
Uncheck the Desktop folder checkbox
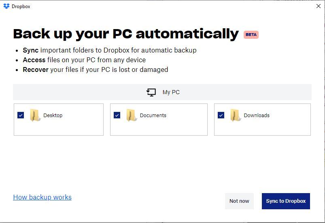pos(21,116)
